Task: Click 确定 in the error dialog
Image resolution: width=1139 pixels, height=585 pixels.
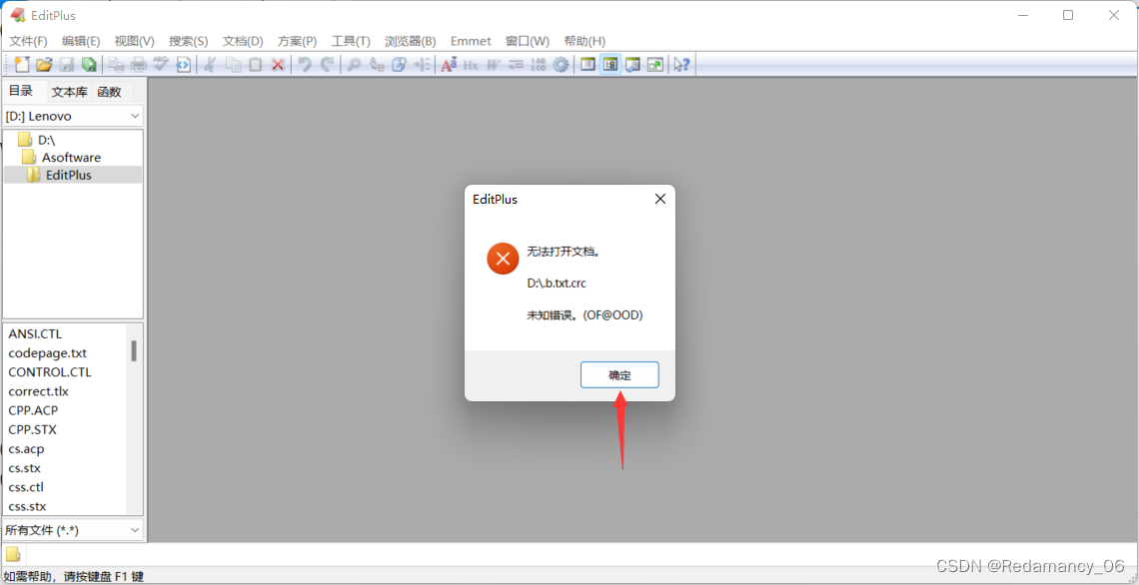Action: click(x=619, y=375)
